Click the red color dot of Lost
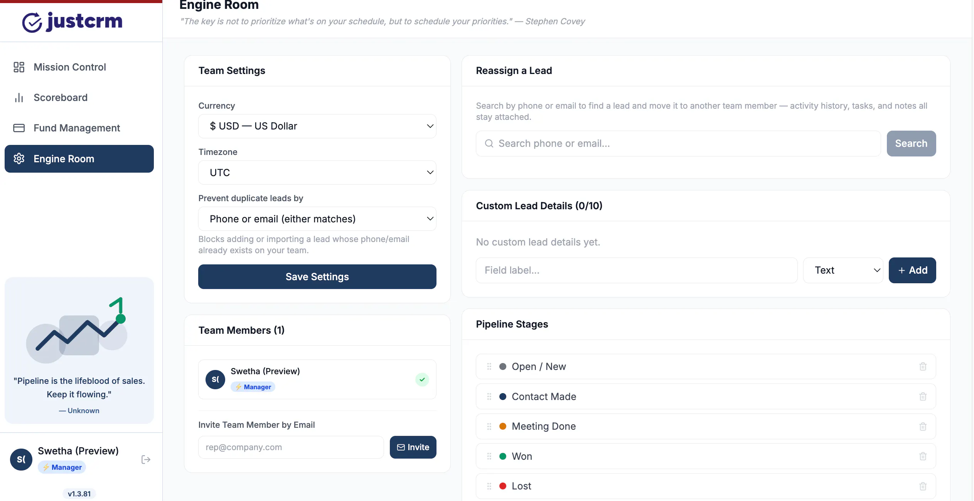974x501 pixels. [x=503, y=486]
